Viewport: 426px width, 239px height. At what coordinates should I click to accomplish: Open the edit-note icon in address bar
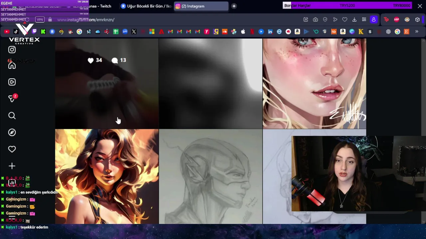pyautogui.click(x=306, y=20)
